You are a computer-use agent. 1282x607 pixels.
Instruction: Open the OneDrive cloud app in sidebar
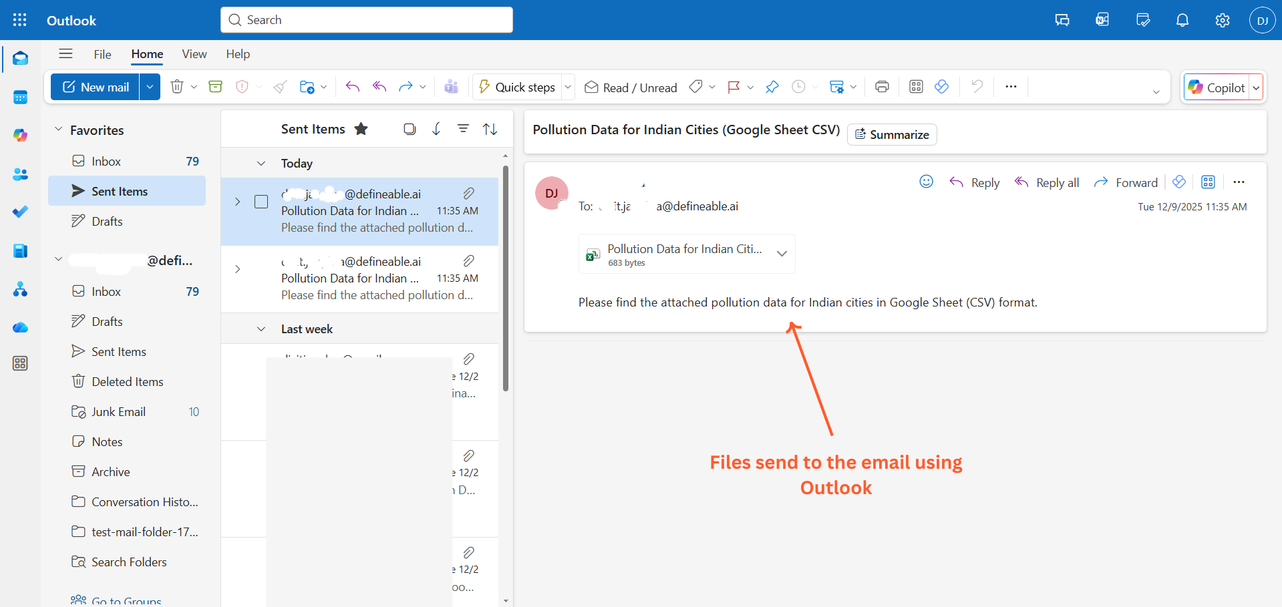tap(20, 327)
